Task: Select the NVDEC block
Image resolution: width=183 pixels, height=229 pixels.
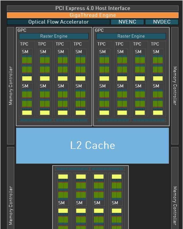Action: 162,22
